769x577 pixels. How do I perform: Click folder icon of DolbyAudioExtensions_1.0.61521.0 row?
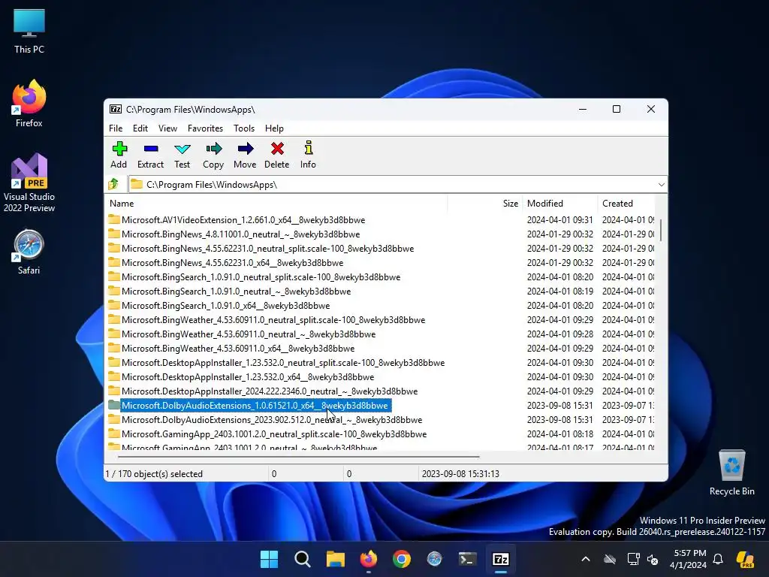point(114,405)
